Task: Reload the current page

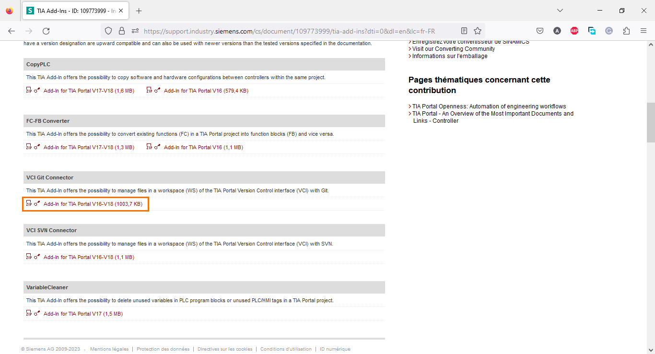Action: [46, 30]
